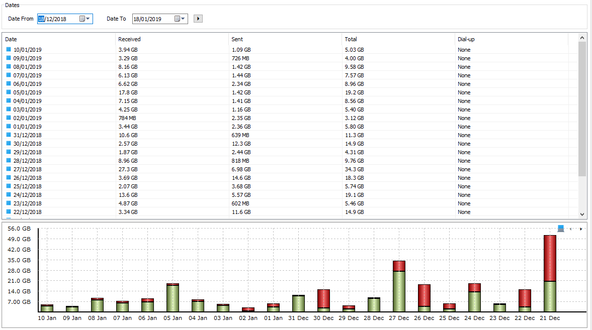Select the blue icon for row 02/01/2019

9,118
